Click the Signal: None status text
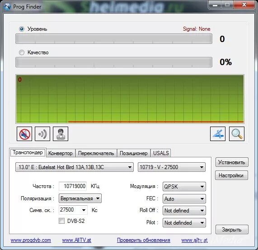 [x=197, y=29]
